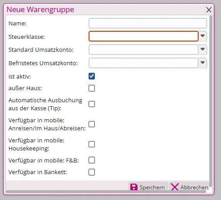Click the 'Verfügbar in Bankett:' label
The image size is (221, 200).
tap(38, 172)
